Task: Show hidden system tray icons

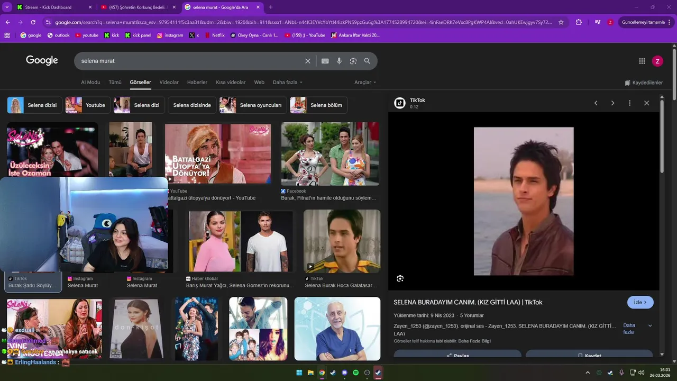Action: pos(588,373)
